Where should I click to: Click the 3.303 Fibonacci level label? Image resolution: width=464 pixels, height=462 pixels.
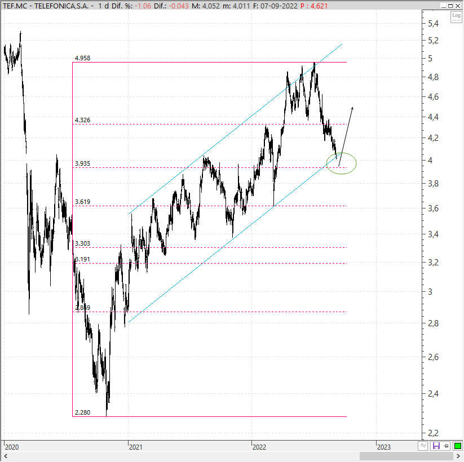(x=82, y=243)
